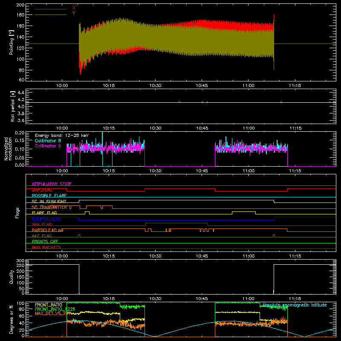Click the POSSIBLE_FLARE flag label
Viewport: 341px width, 341px height.
49,196
